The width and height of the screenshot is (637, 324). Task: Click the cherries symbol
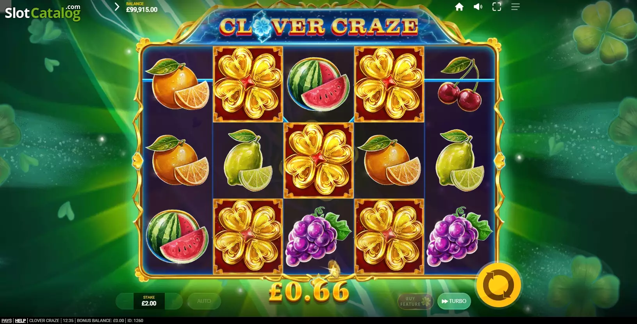click(x=460, y=84)
